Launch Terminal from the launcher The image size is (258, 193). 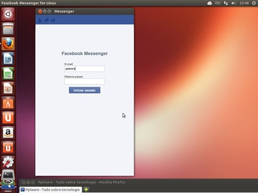(x=8, y=175)
